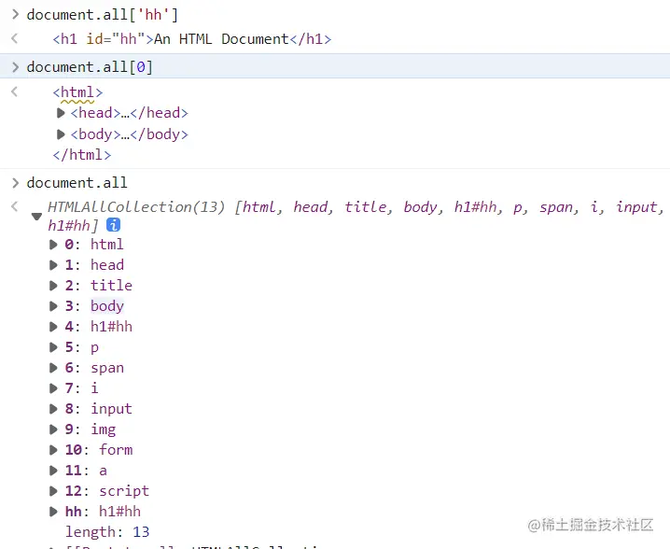Click script value at index 12

[124, 491]
